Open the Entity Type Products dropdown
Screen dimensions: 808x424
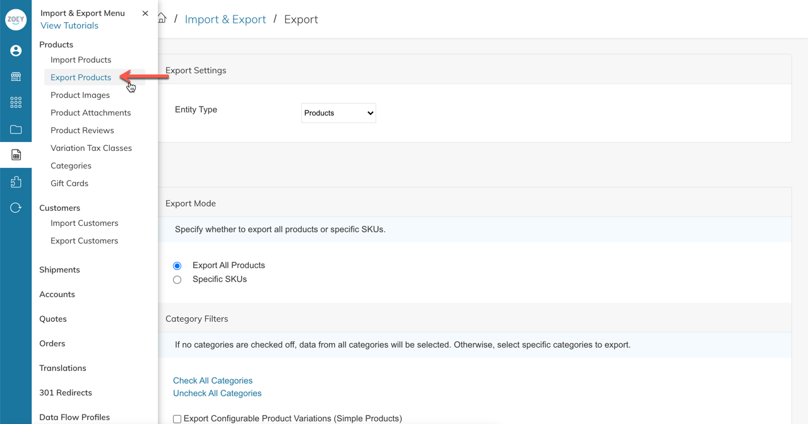pos(338,113)
